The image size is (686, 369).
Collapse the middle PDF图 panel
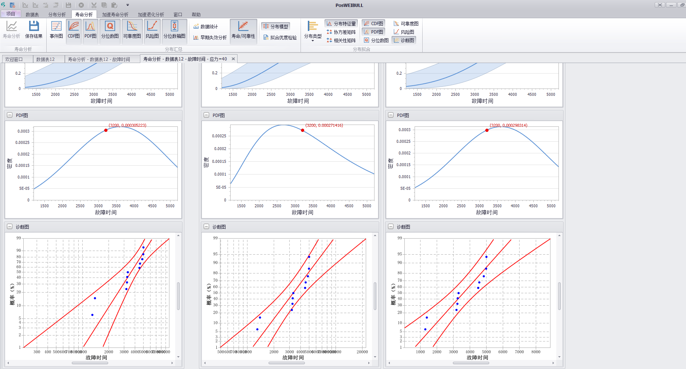207,115
